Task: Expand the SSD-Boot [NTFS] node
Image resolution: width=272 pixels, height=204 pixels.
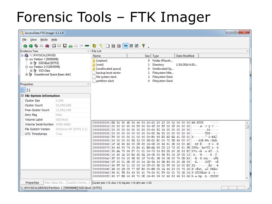Action: click(31, 63)
